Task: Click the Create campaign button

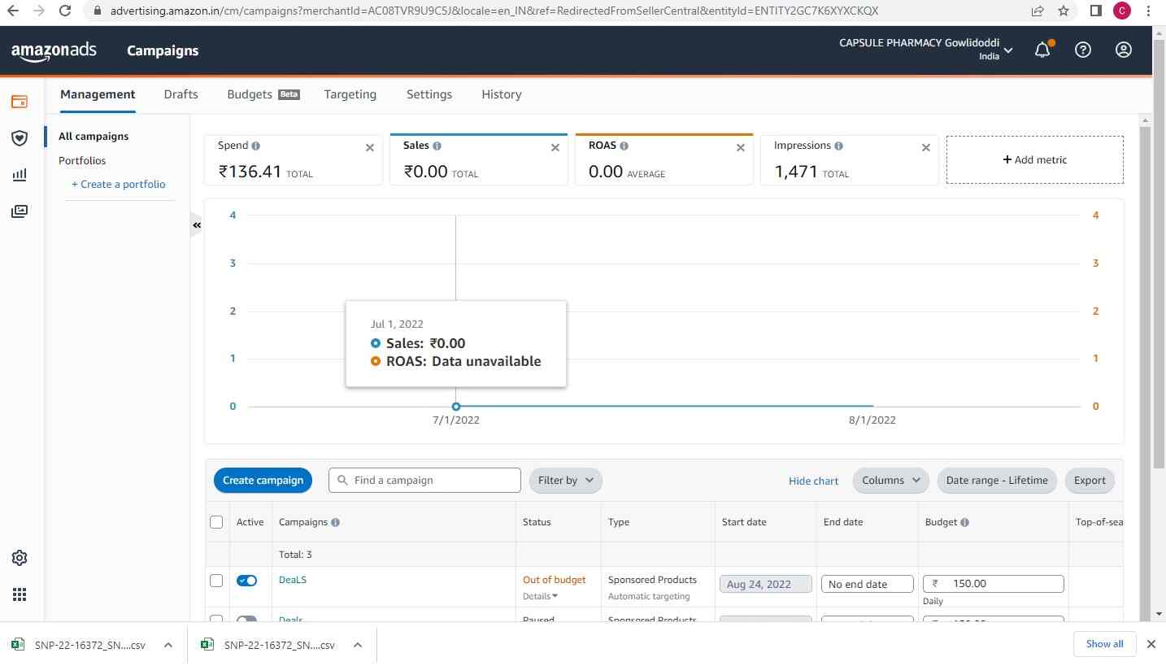Action: point(263,481)
